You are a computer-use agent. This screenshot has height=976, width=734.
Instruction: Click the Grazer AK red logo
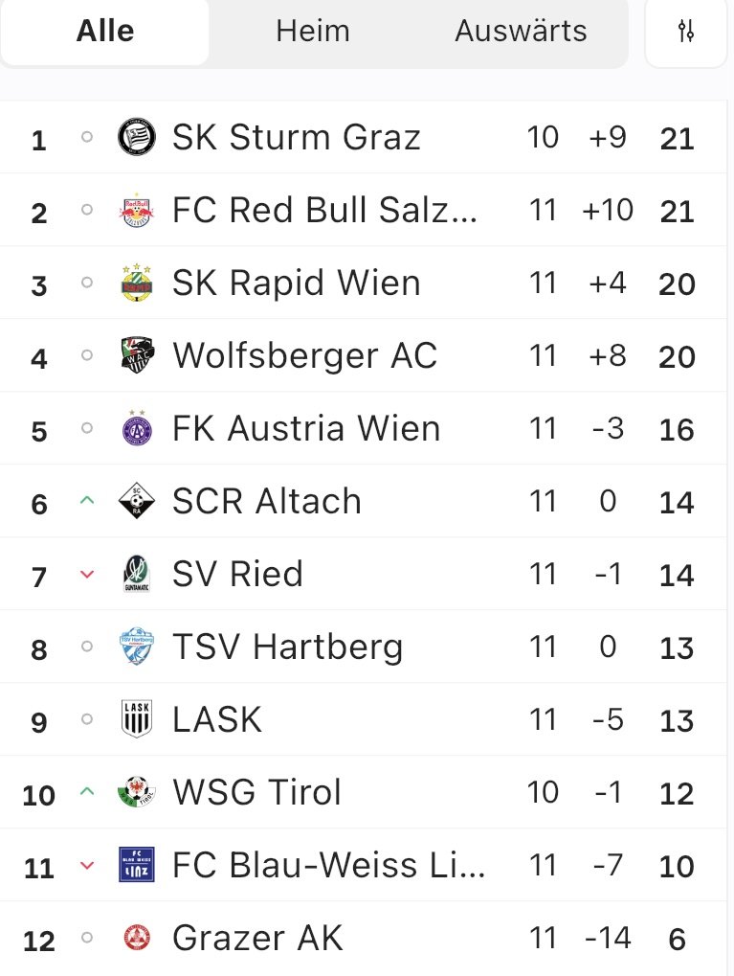(136, 939)
